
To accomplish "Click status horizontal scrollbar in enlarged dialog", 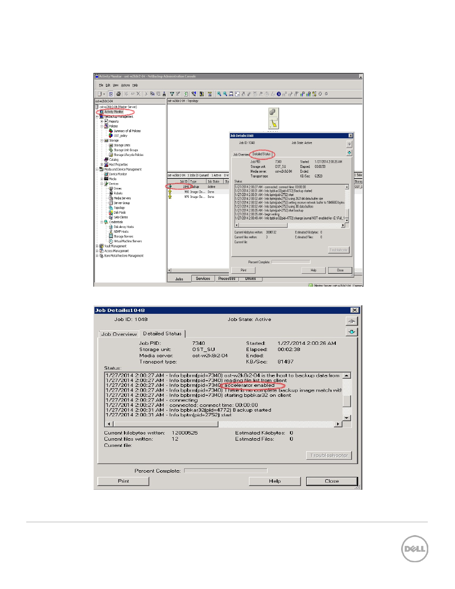I will pyautogui.click(x=224, y=424).
